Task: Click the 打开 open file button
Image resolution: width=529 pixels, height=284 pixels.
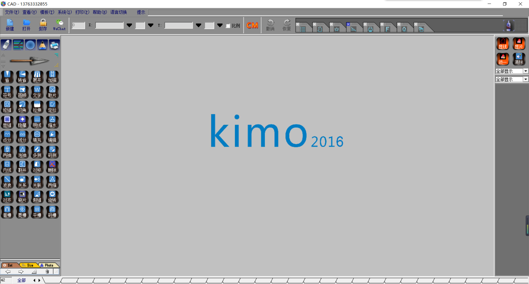Action: tap(26, 25)
